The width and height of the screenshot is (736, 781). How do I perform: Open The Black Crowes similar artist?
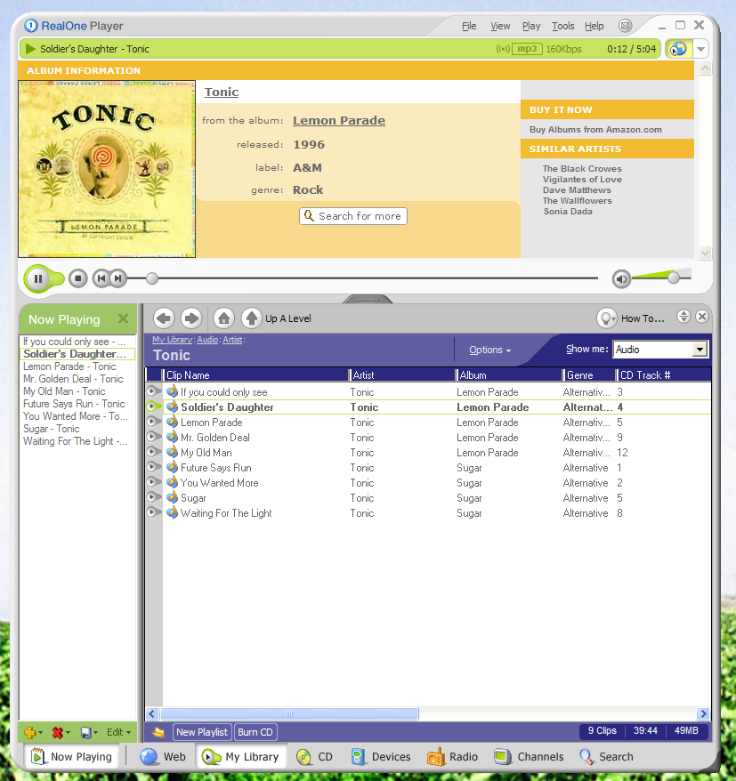click(582, 169)
